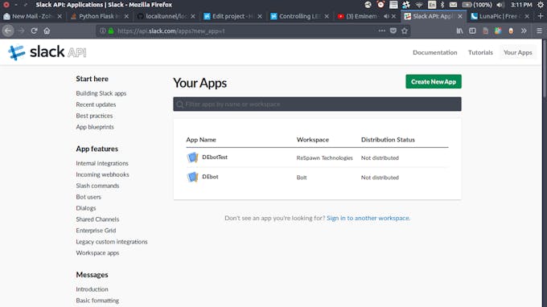Open the mail indicator in top bar
The image size is (547, 307).
tap(453, 5)
